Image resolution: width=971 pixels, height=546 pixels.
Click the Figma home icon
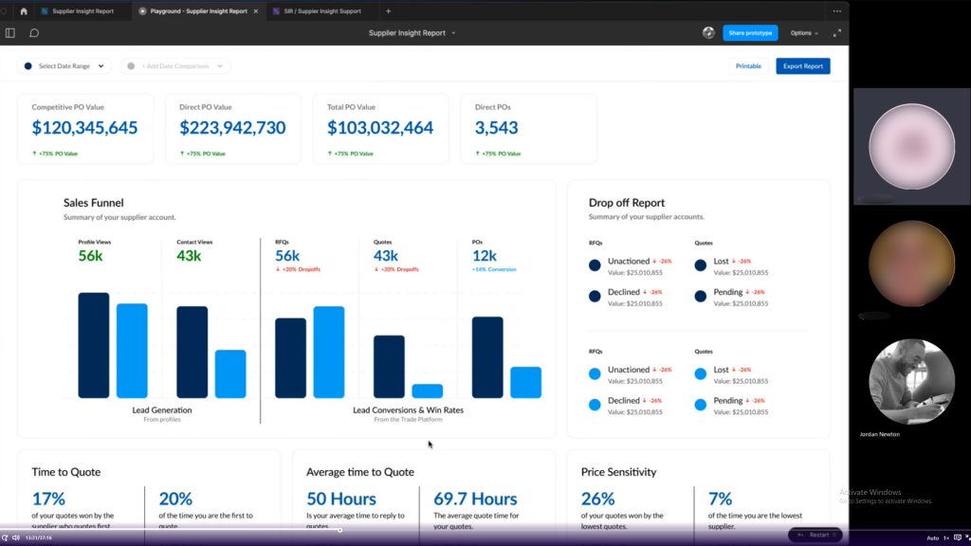(24, 11)
